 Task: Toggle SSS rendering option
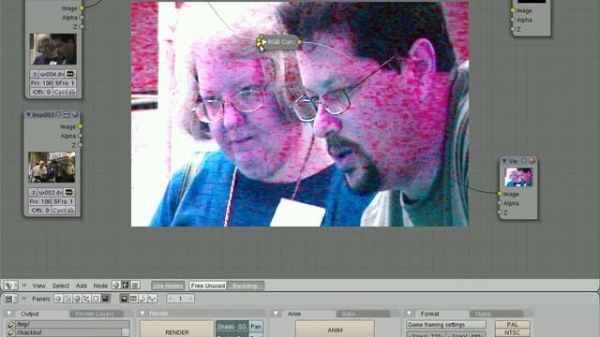pos(242,327)
